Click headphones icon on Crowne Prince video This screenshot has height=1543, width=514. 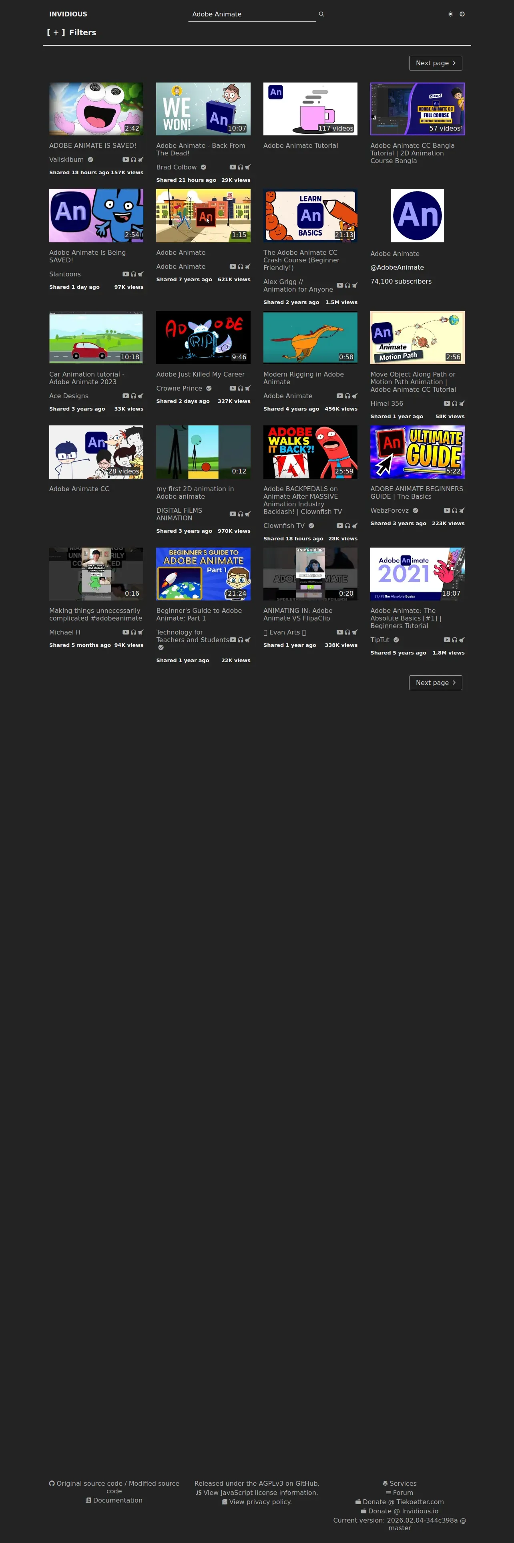coord(240,388)
